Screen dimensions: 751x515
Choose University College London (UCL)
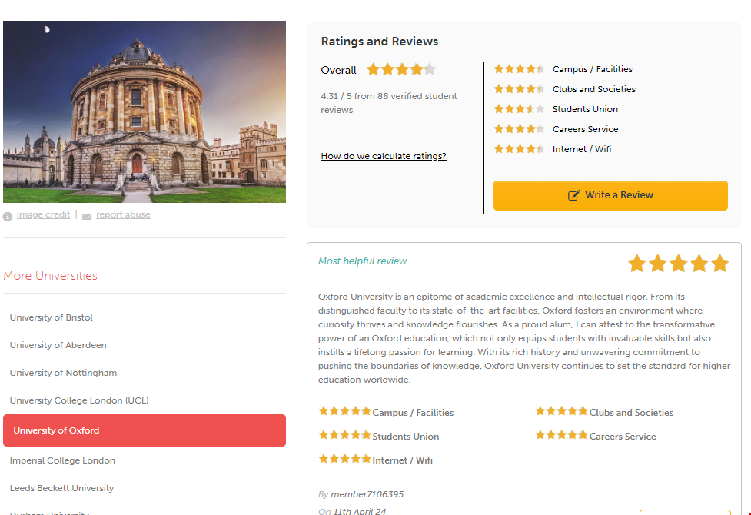click(x=79, y=400)
